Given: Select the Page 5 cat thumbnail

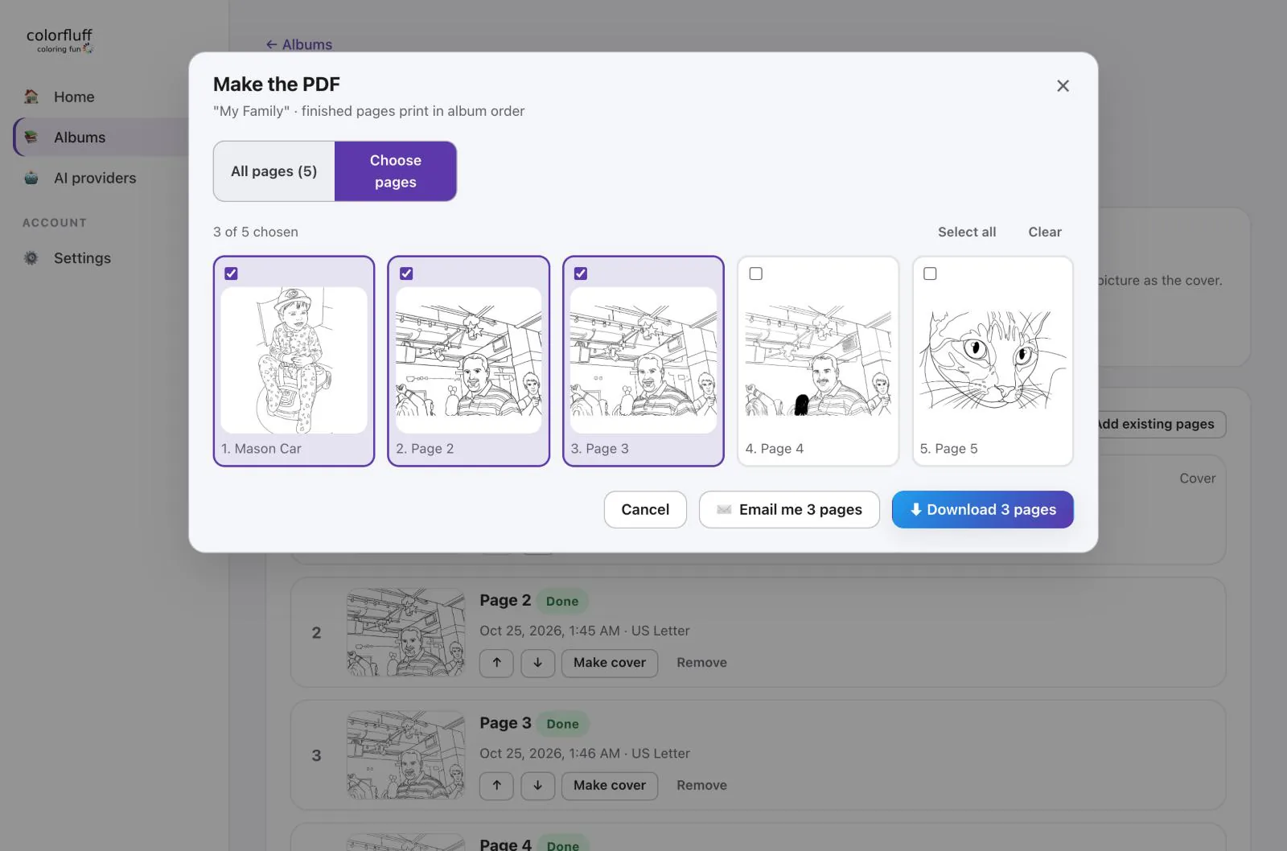Looking at the screenshot, I should pyautogui.click(x=993, y=360).
